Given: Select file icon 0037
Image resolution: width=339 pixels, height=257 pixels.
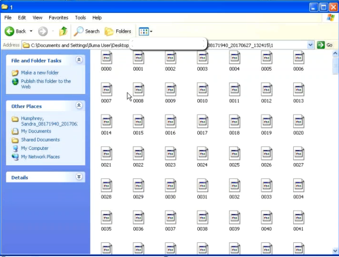Looking at the screenshot, I should (x=170, y=217).
